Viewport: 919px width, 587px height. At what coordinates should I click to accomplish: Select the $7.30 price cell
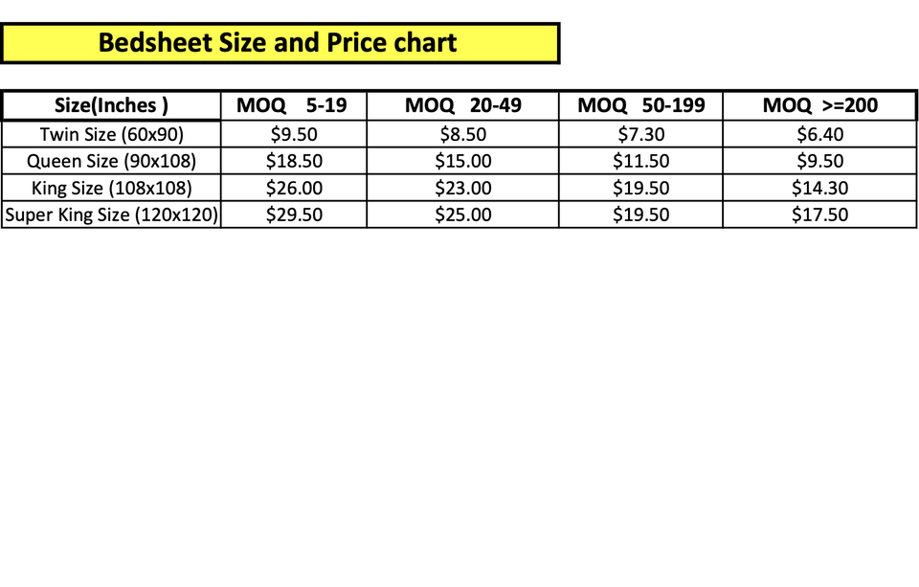pyautogui.click(x=640, y=134)
